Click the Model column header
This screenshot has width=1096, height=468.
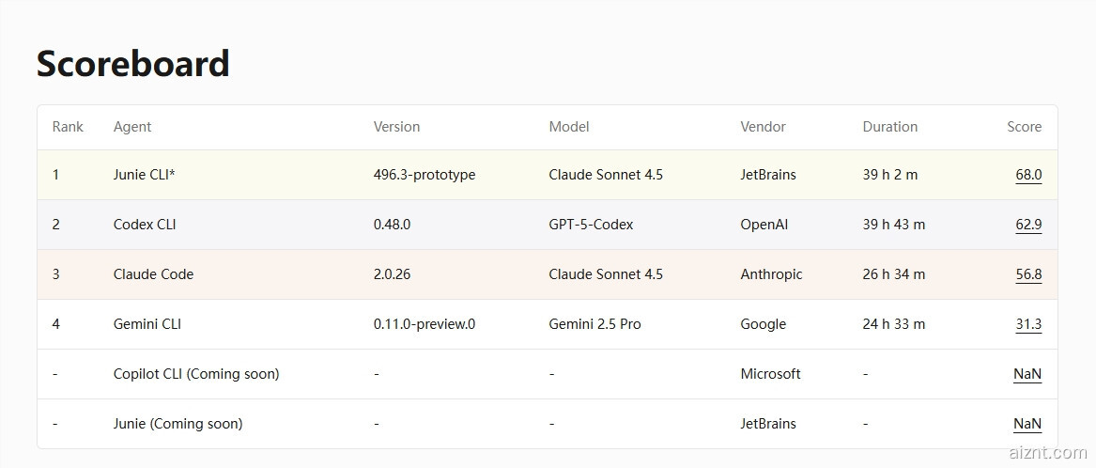pyautogui.click(x=569, y=127)
